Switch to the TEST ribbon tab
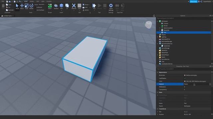This screenshot has height=119, width=213. coord(38,1)
